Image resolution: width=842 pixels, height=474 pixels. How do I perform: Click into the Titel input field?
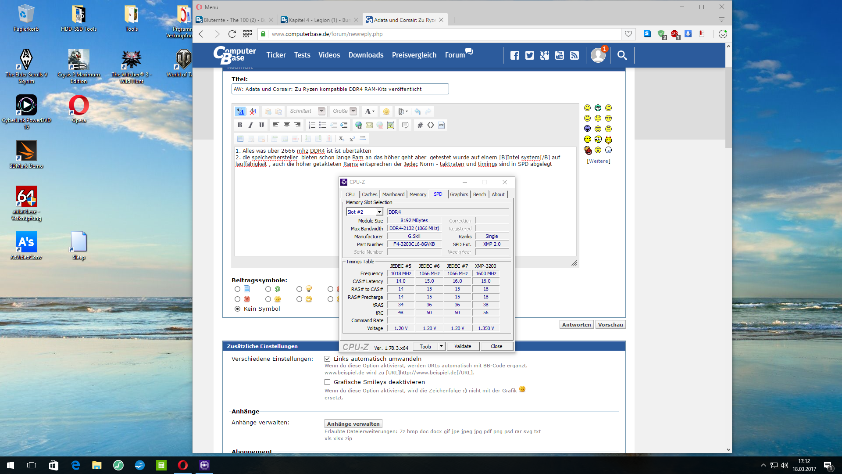click(340, 89)
